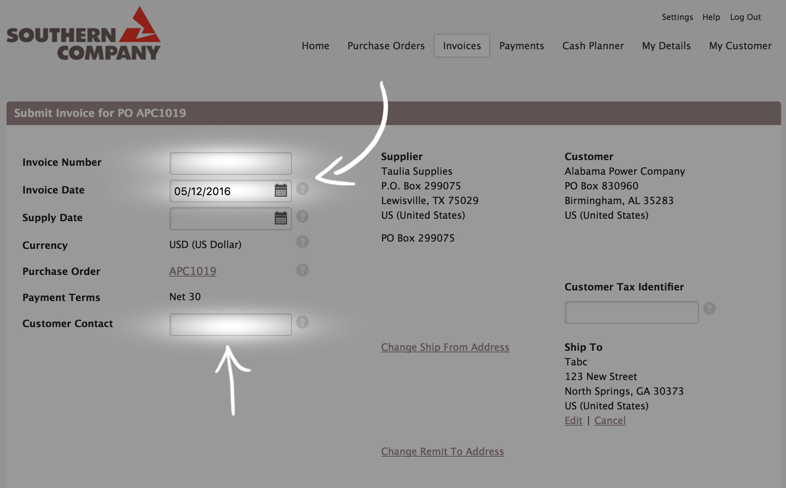
Task: Open the Cash Planner tab
Action: click(x=593, y=46)
